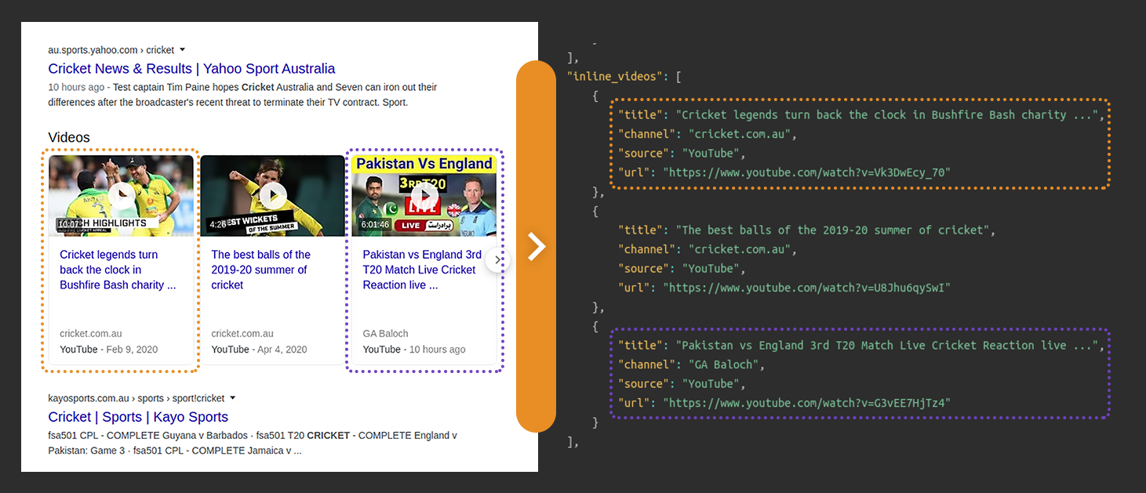Open the Pakistan vs England 3rd T20 Reaction title

pyautogui.click(x=421, y=270)
